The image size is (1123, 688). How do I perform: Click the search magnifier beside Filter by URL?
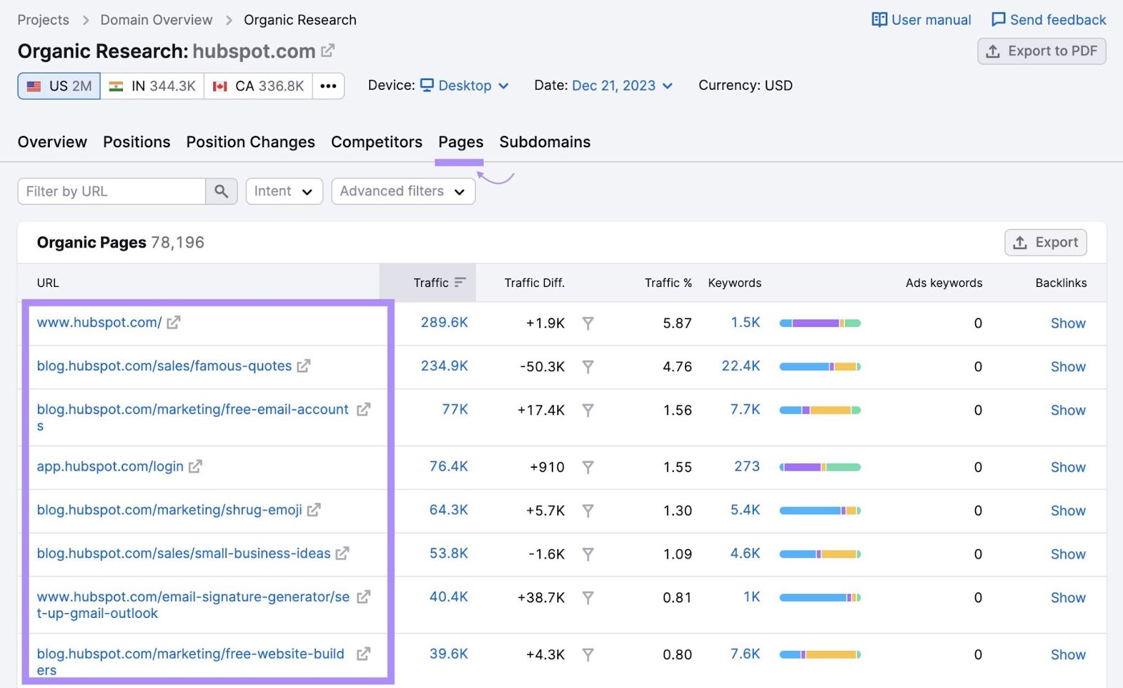221,191
